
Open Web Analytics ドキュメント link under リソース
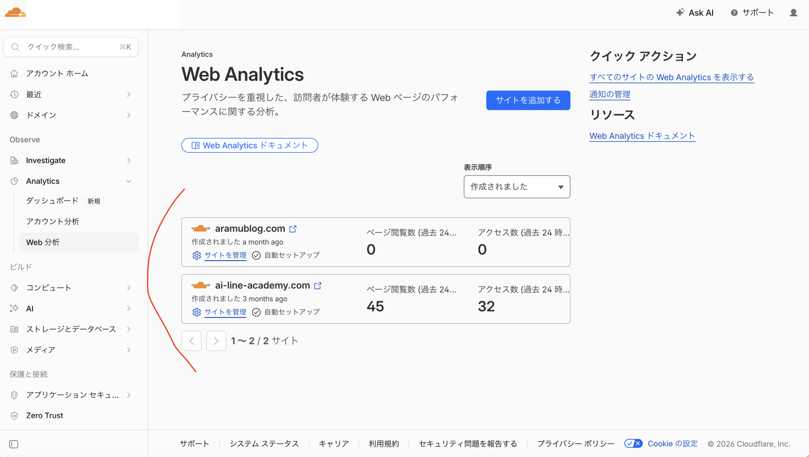tap(642, 136)
